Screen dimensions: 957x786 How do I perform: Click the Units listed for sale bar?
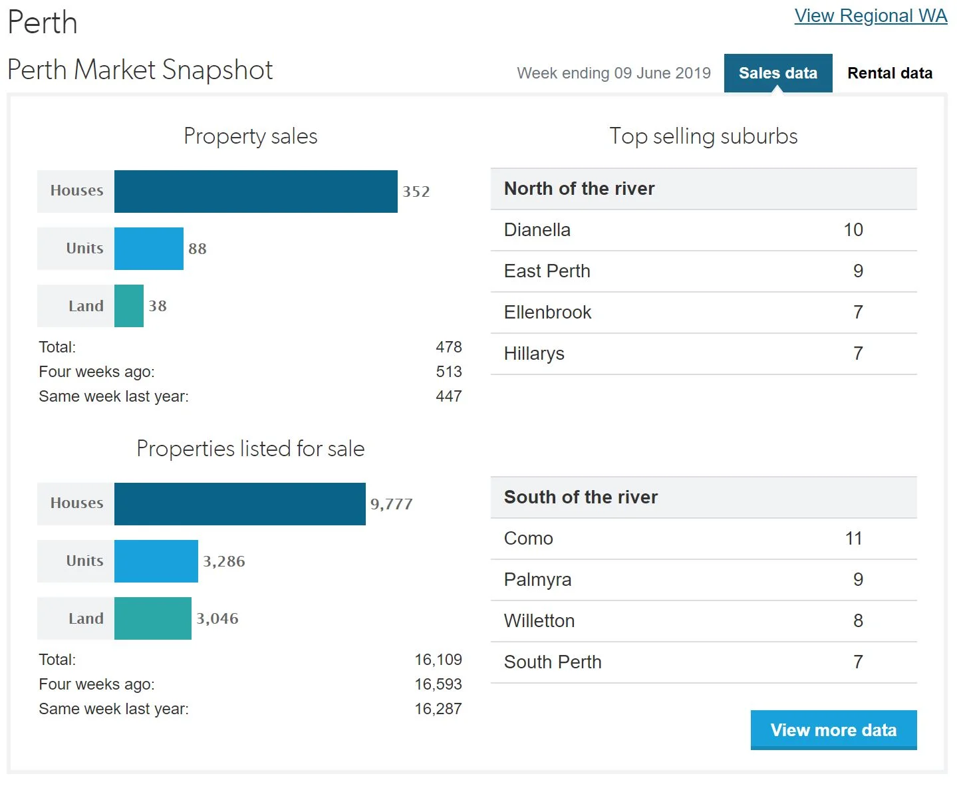pyautogui.click(x=156, y=561)
